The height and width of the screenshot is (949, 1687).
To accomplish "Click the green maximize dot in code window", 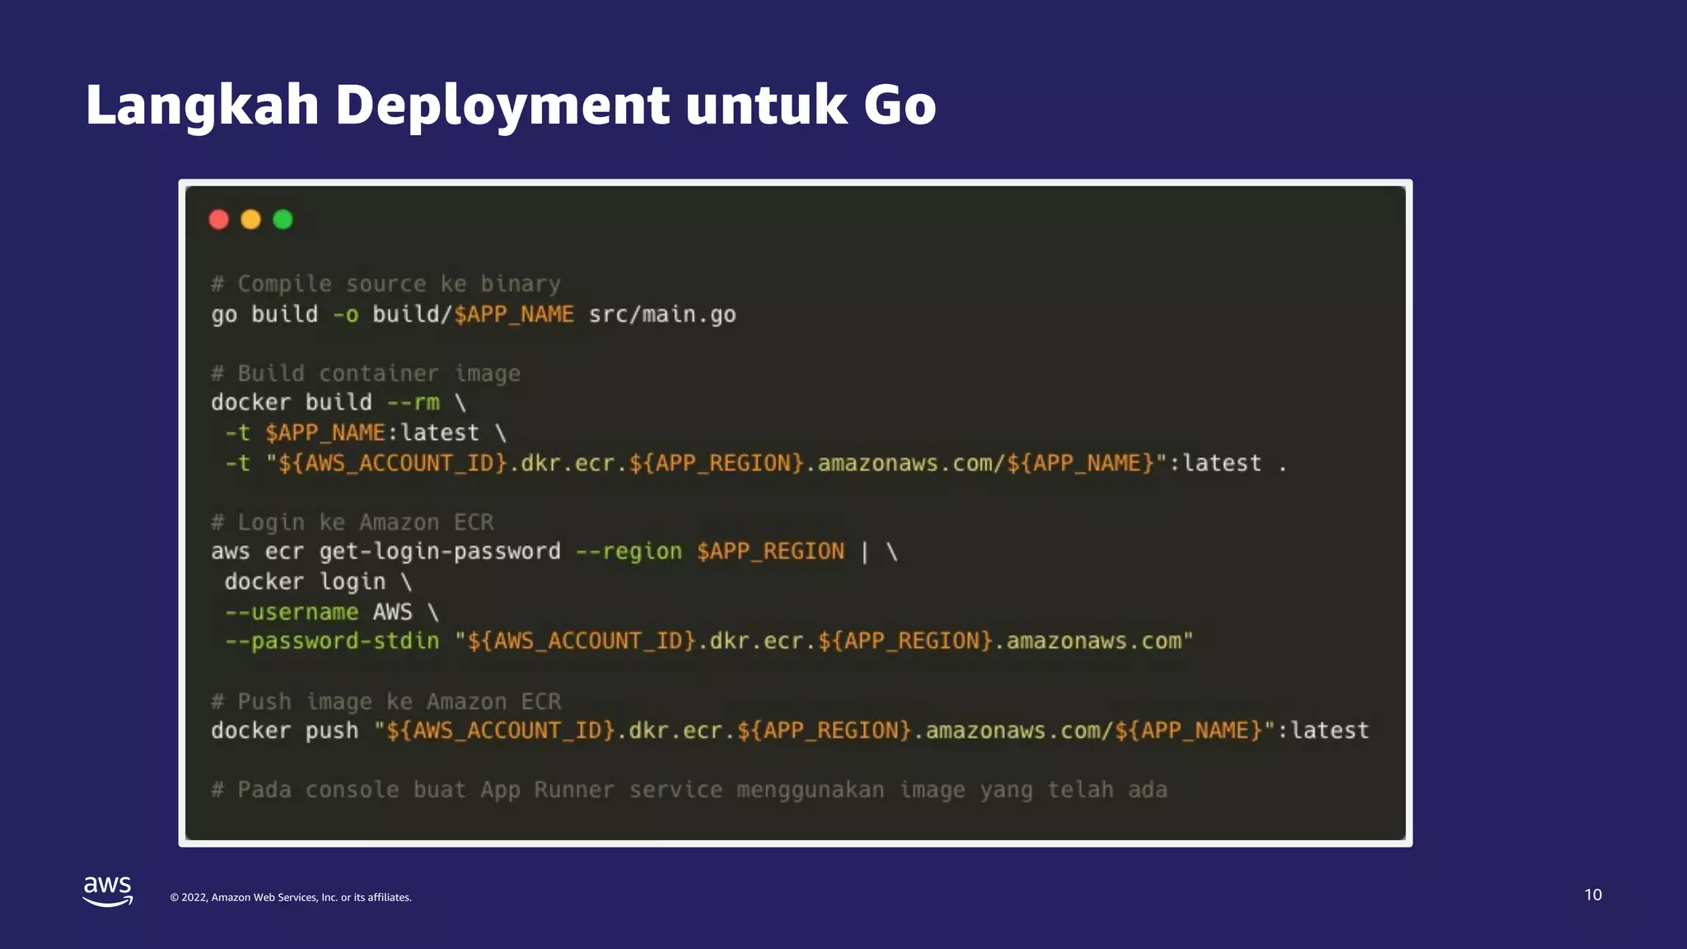I will [x=283, y=220].
